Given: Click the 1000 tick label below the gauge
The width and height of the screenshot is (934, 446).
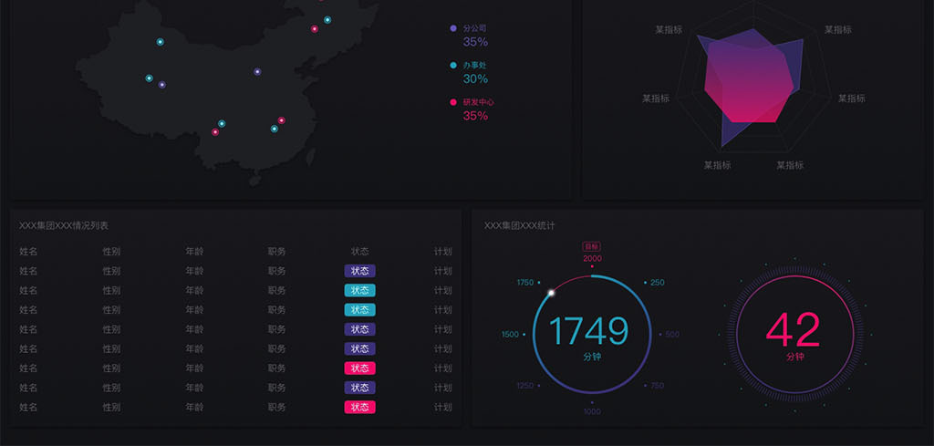Looking at the screenshot, I should point(592,411).
